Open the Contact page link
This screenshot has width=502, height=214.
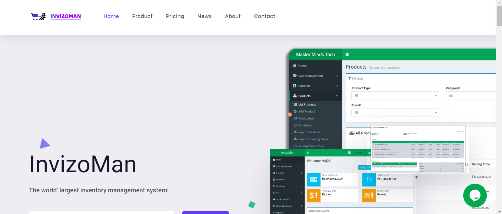[264, 16]
